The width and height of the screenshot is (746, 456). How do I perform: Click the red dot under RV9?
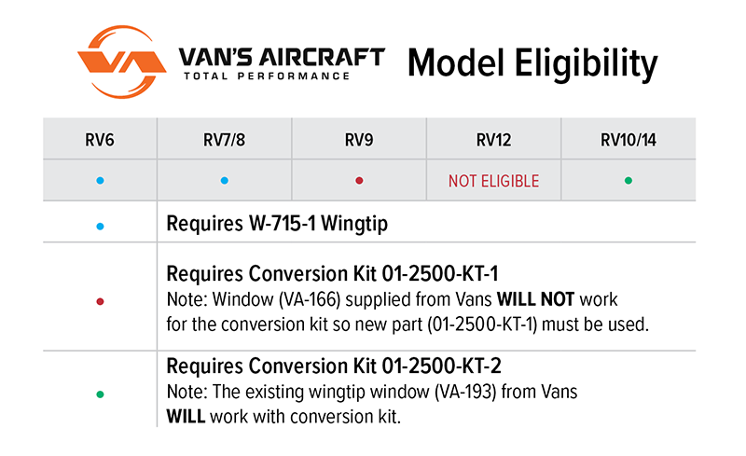(x=359, y=180)
